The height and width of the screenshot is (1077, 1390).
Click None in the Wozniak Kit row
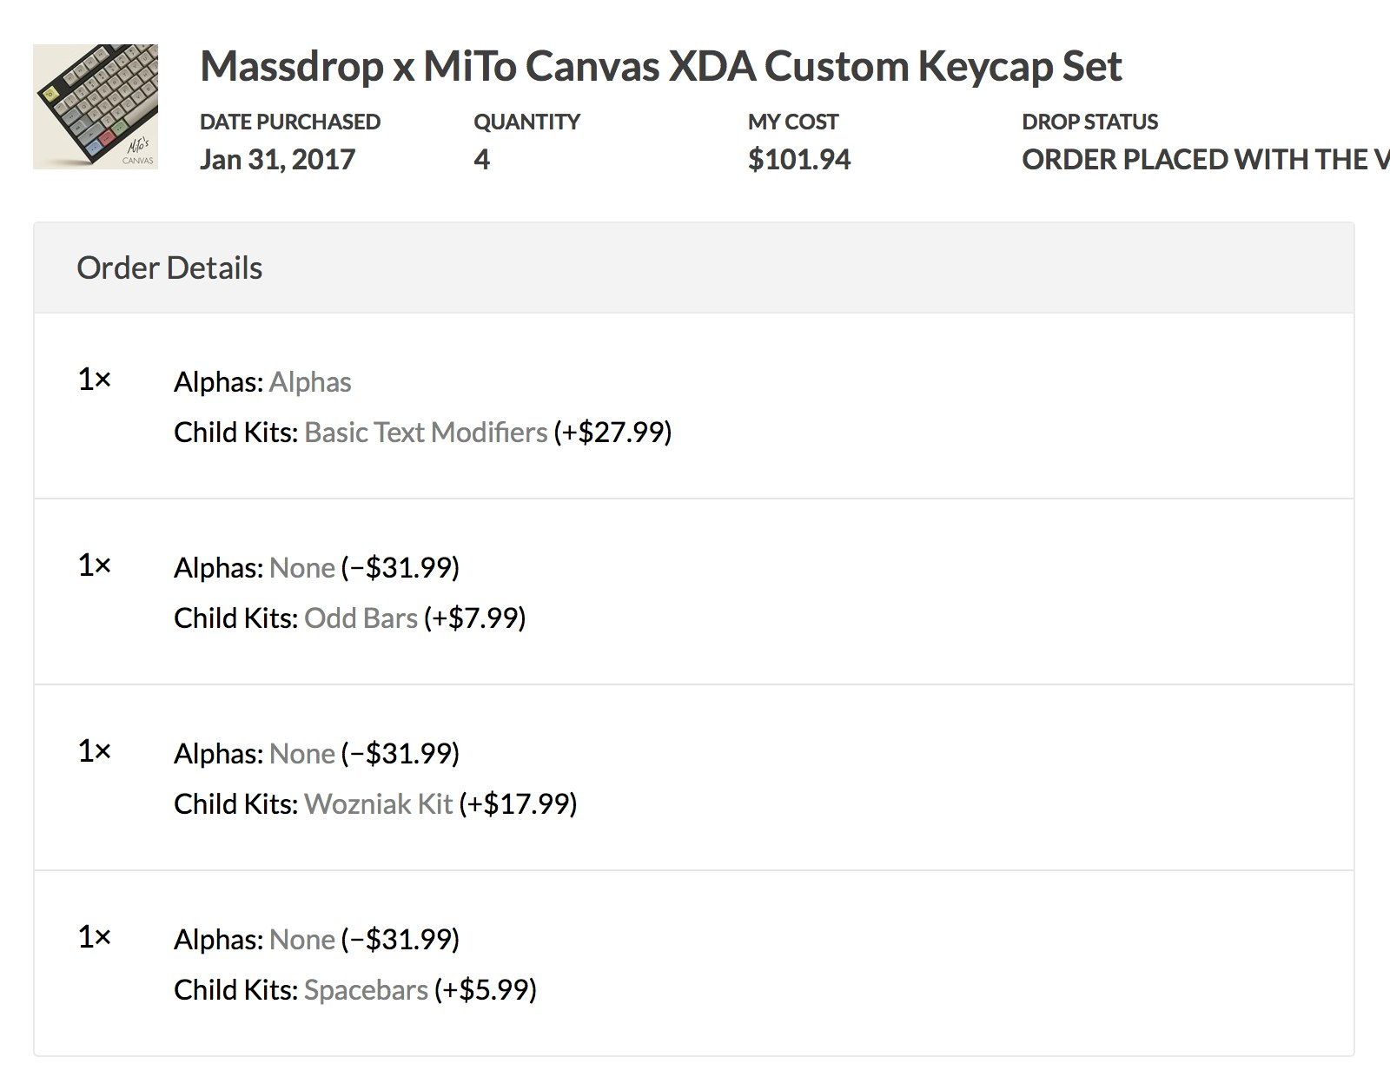click(302, 754)
